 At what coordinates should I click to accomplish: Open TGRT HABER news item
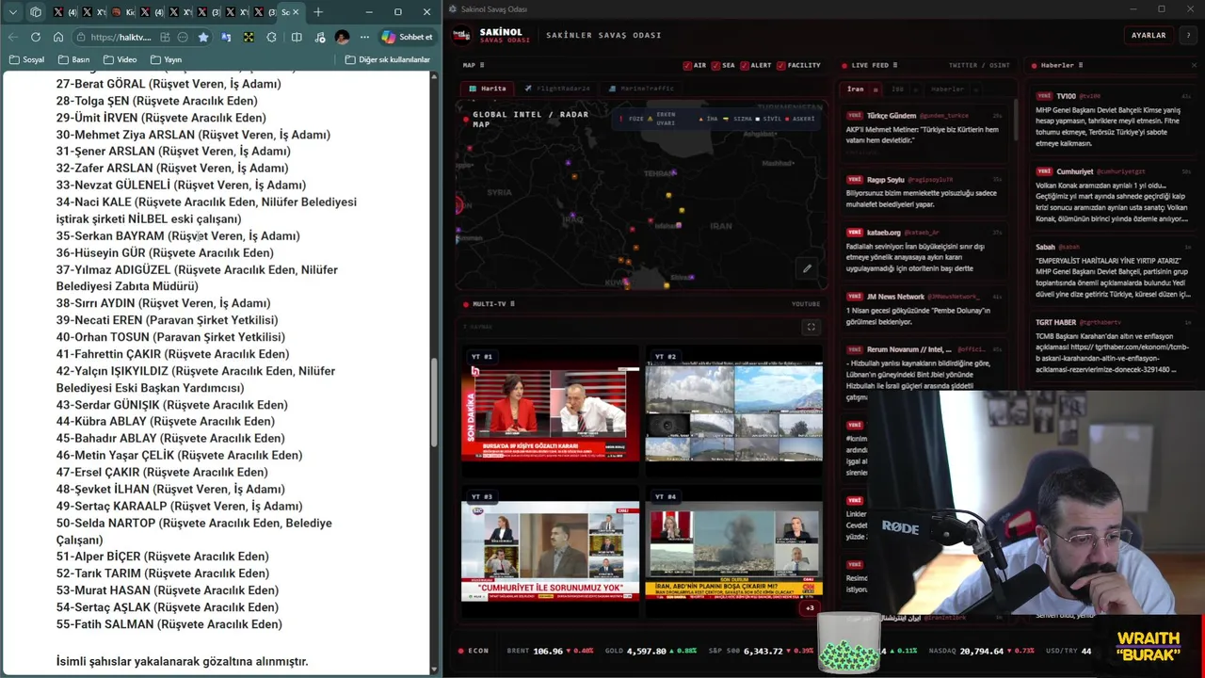click(x=1113, y=348)
